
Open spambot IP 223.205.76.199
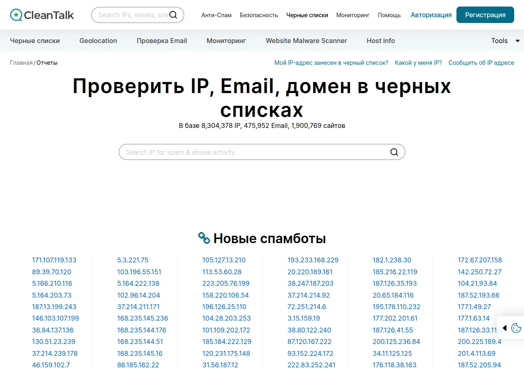[x=226, y=283]
